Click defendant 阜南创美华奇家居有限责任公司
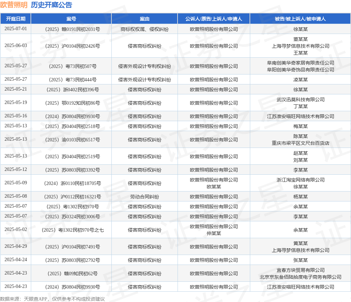 click(x=301, y=63)
